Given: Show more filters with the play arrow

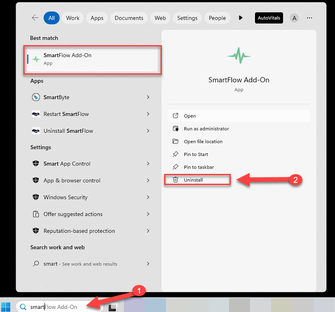Looking at the screenshot, I should pyautogui.click(x=241, y=18).
